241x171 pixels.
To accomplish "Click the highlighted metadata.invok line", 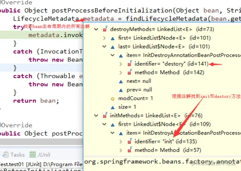I will (41, 35).
